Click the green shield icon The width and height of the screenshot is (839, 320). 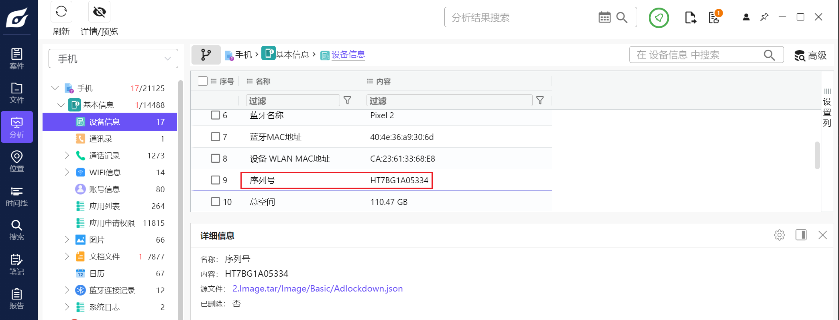click(x=659, y=18)
